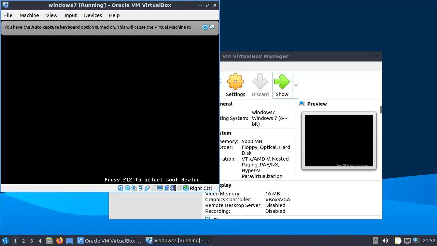This screenshot has height=246, width=437.
Task: Click the Recording 'Disabled' value
Action: coord(275,211)
